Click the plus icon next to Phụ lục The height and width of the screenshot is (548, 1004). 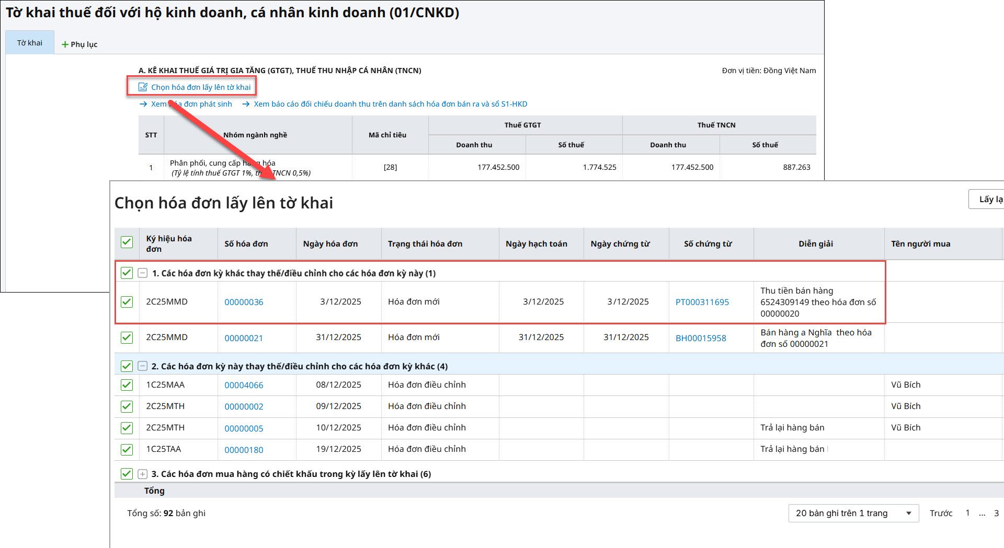pyautogui.click(x=65, y=44)
